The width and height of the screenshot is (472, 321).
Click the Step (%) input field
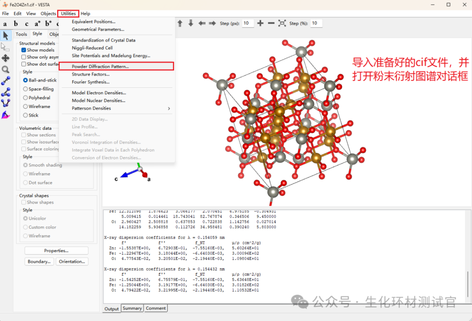pos(316,23)
